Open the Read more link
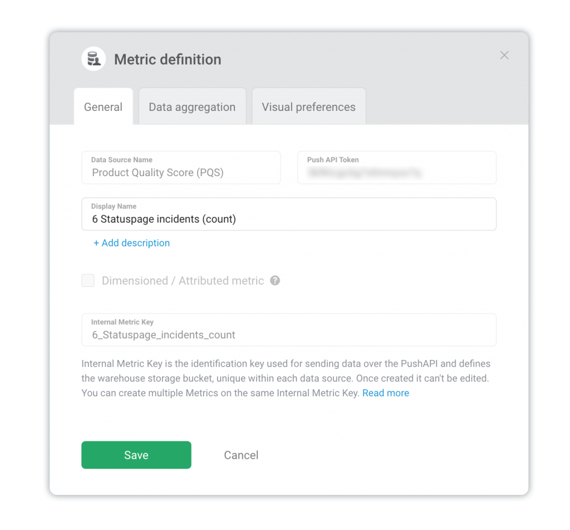Image resolution: width=570 pixels, height=530 pixels. (x=386, y=393)
